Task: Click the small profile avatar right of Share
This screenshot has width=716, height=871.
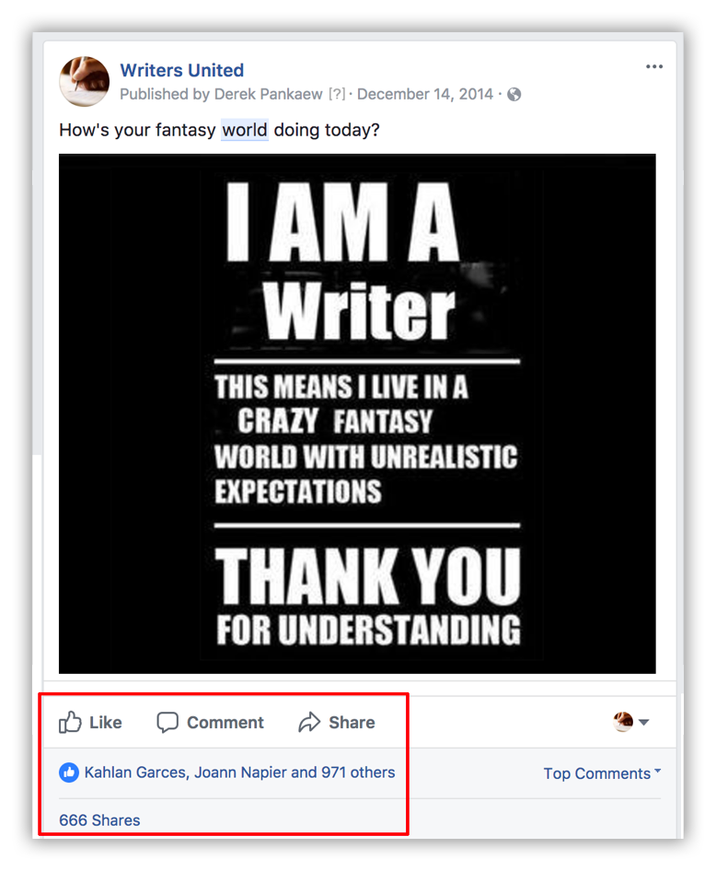Action: (x=623, y=723)
